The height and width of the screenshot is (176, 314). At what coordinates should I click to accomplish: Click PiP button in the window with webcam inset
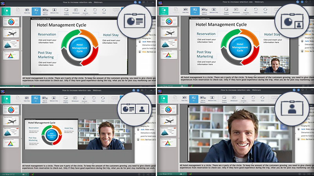point(195,11)
